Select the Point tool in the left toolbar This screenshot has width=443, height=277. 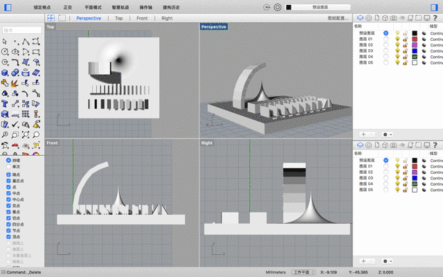pos(15,42)
